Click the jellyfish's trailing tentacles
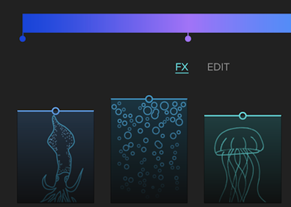Screen dimensions: 291x207 (241, 179)
